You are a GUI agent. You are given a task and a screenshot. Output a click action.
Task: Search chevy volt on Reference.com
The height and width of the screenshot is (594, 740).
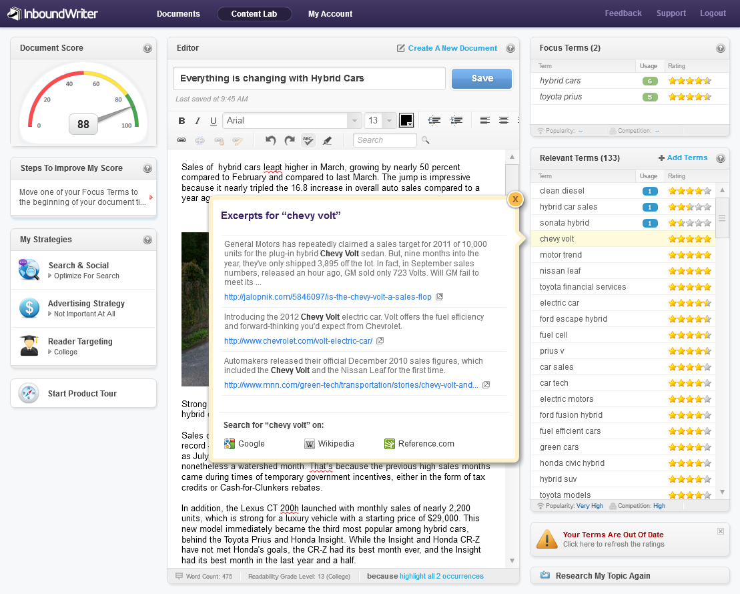420,444
